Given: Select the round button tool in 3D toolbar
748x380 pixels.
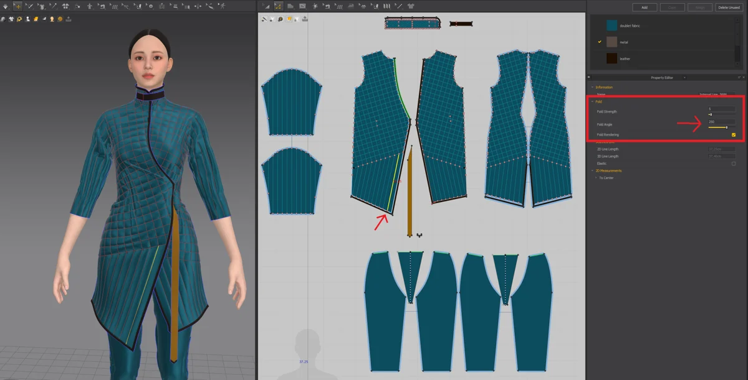Looking at the screenshot, I should tap(151, 6).
